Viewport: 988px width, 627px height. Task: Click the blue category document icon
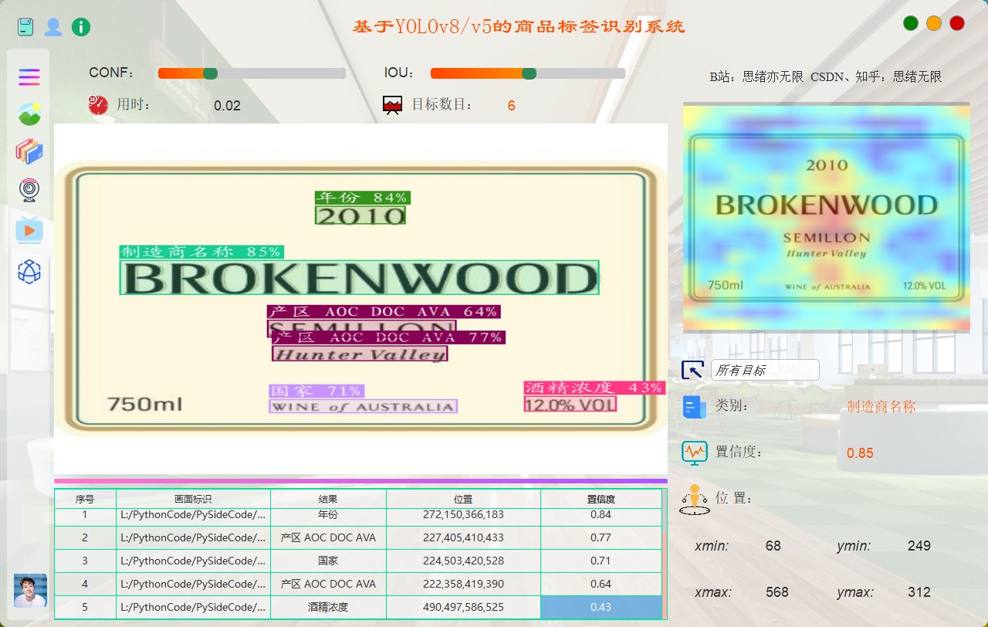694,406
